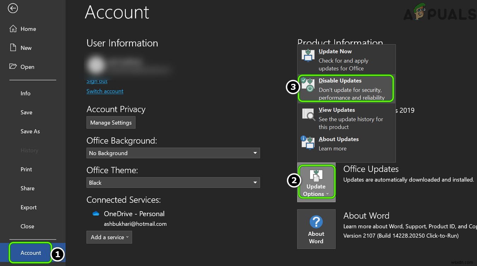Select Print from the sidebar

coord(26,169)
